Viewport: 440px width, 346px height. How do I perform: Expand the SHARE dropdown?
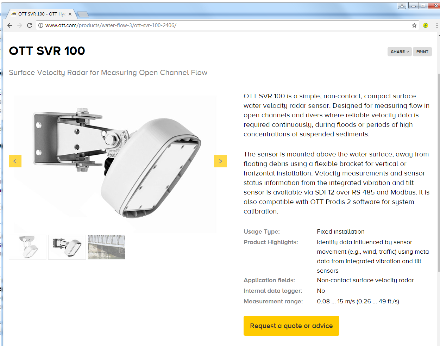tap(400, 52)
